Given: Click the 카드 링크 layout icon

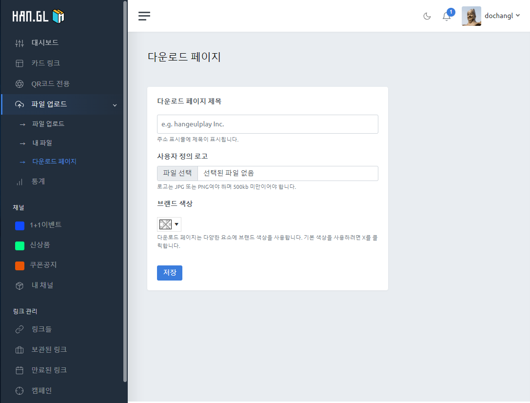Looking at the screenshot, I should 20,63.
